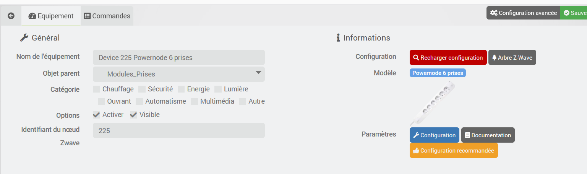Open the Arbre Z-Wave tree view
This screenshot has height=174, width=587.
point(512,58)
